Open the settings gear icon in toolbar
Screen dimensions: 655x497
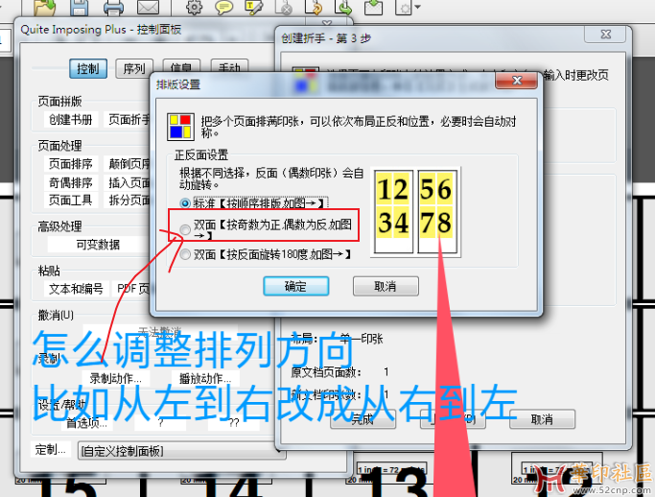[x=194, y=8]
